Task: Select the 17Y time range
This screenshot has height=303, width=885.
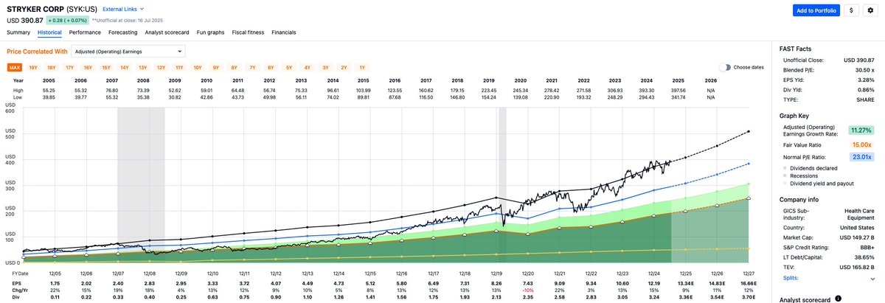Action: 69,67
